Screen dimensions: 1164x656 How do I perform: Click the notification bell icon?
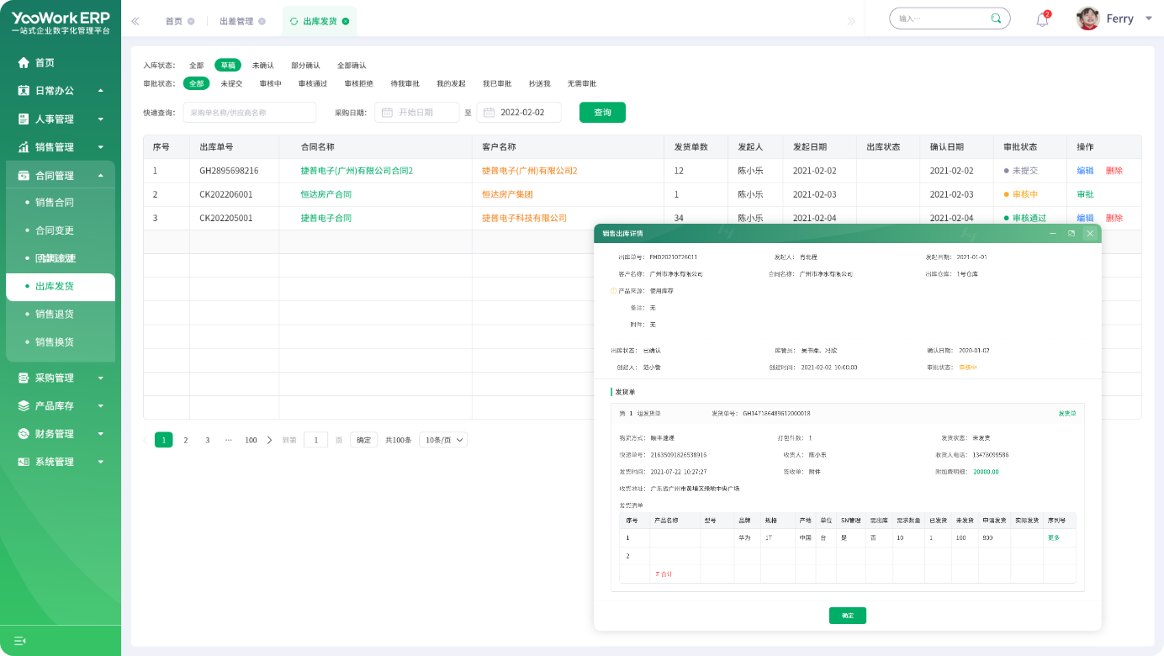tap(1042, 20)
